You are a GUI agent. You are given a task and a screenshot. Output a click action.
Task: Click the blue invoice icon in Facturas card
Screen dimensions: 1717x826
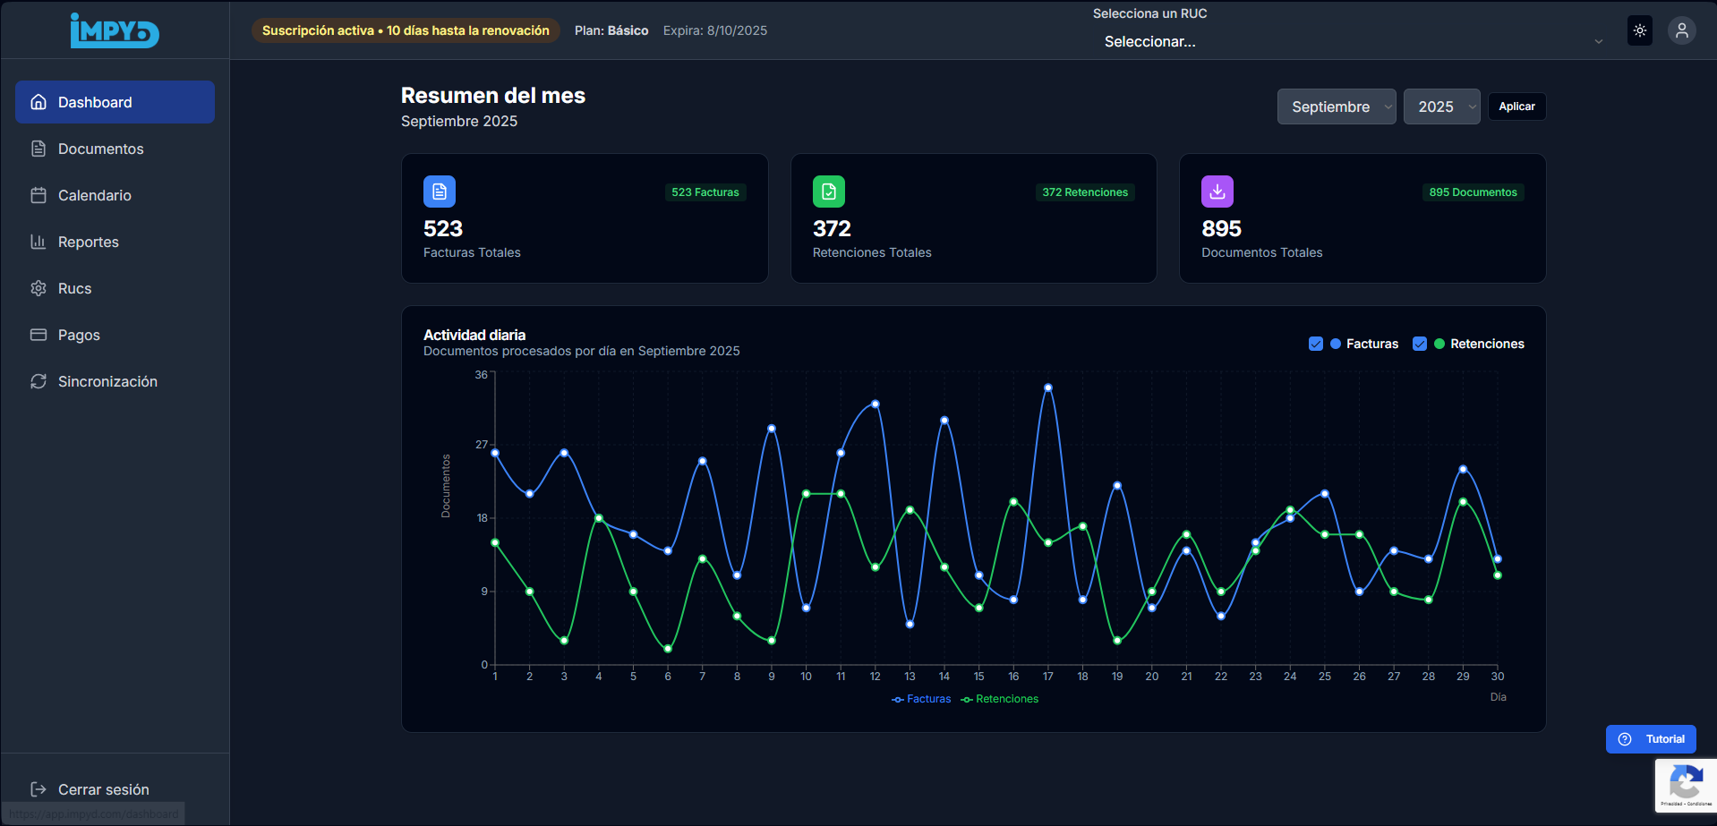(439, 192)
